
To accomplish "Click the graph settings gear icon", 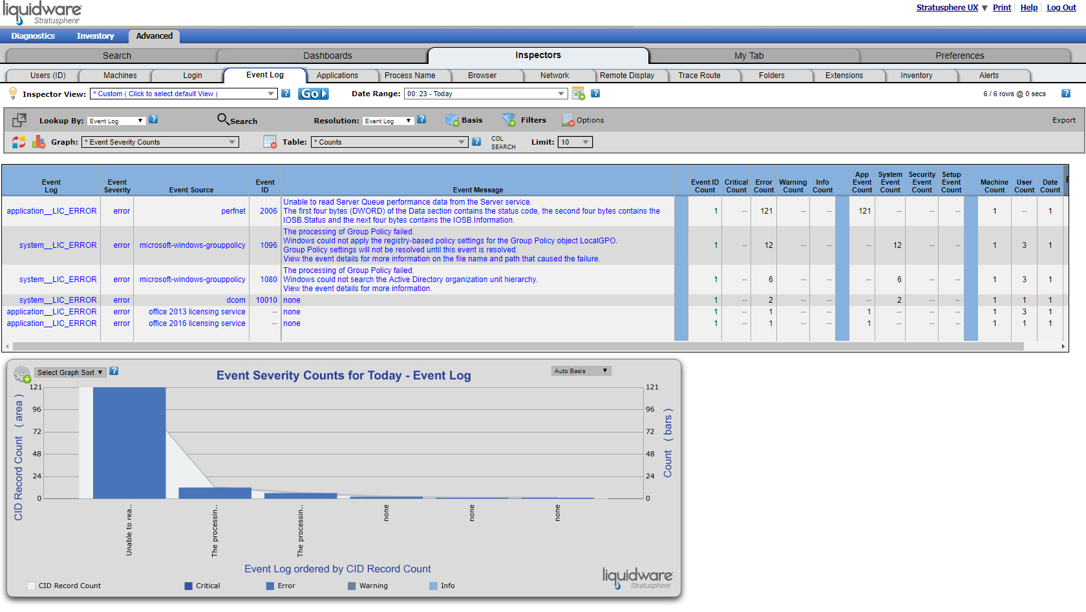I will [x=22, y=374].
